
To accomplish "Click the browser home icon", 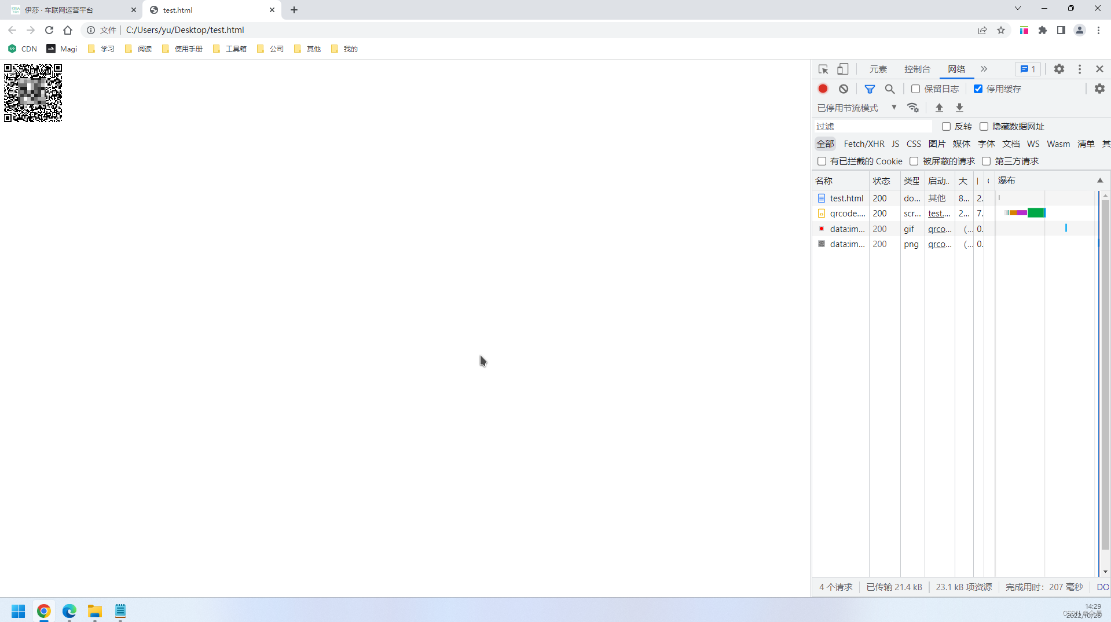I will click(x=68, y=30).
